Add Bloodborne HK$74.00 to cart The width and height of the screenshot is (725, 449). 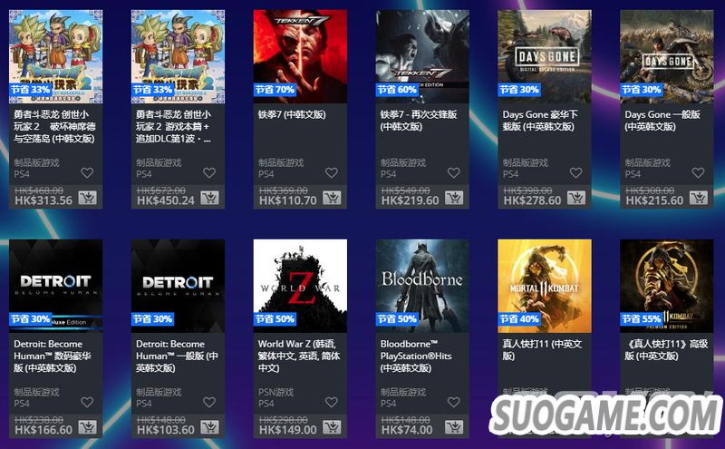pyautogui.click(x=454, y=427)
